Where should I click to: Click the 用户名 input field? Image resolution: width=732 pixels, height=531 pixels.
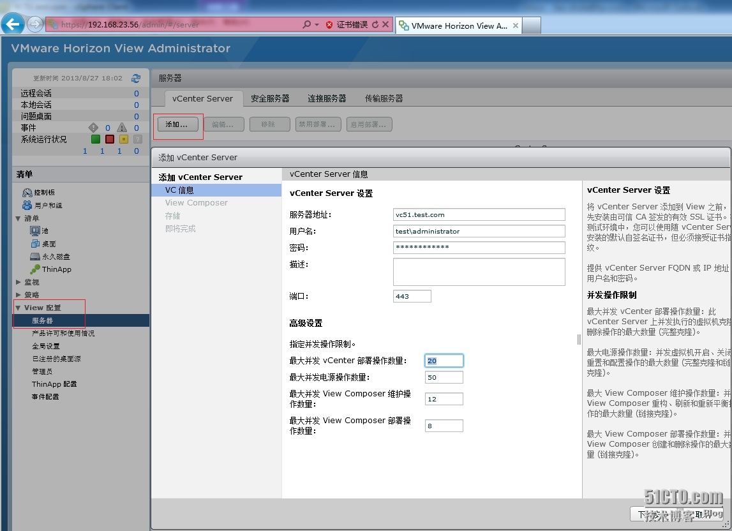(x=479, y=231)
